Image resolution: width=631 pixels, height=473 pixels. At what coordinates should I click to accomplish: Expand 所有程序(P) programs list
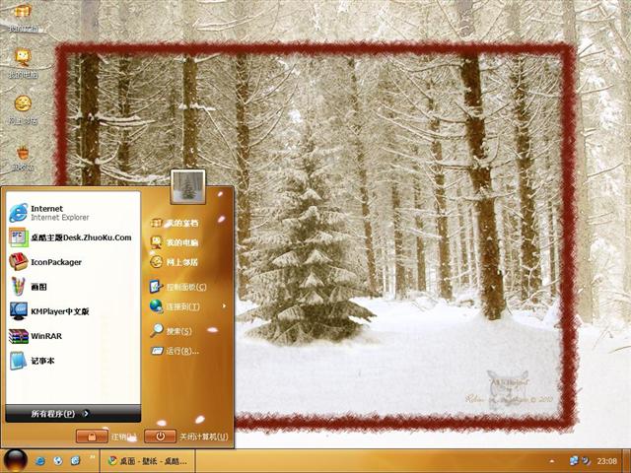pyautogui.click(x=73, y=414)
